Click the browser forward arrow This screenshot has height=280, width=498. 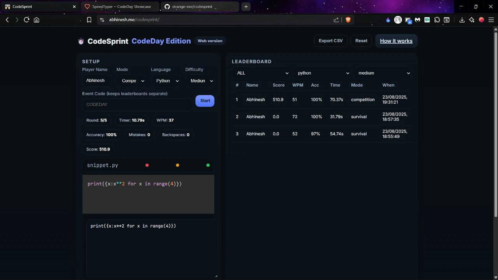pos(17,20)
